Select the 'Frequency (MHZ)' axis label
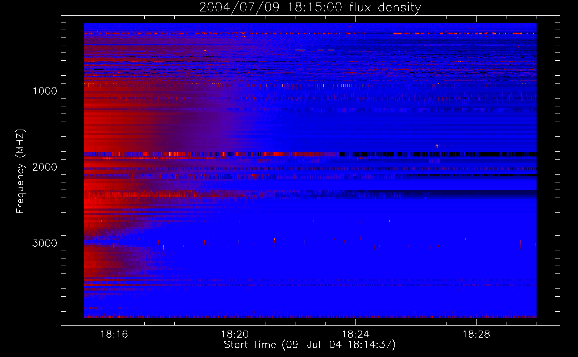 (20, 171)
